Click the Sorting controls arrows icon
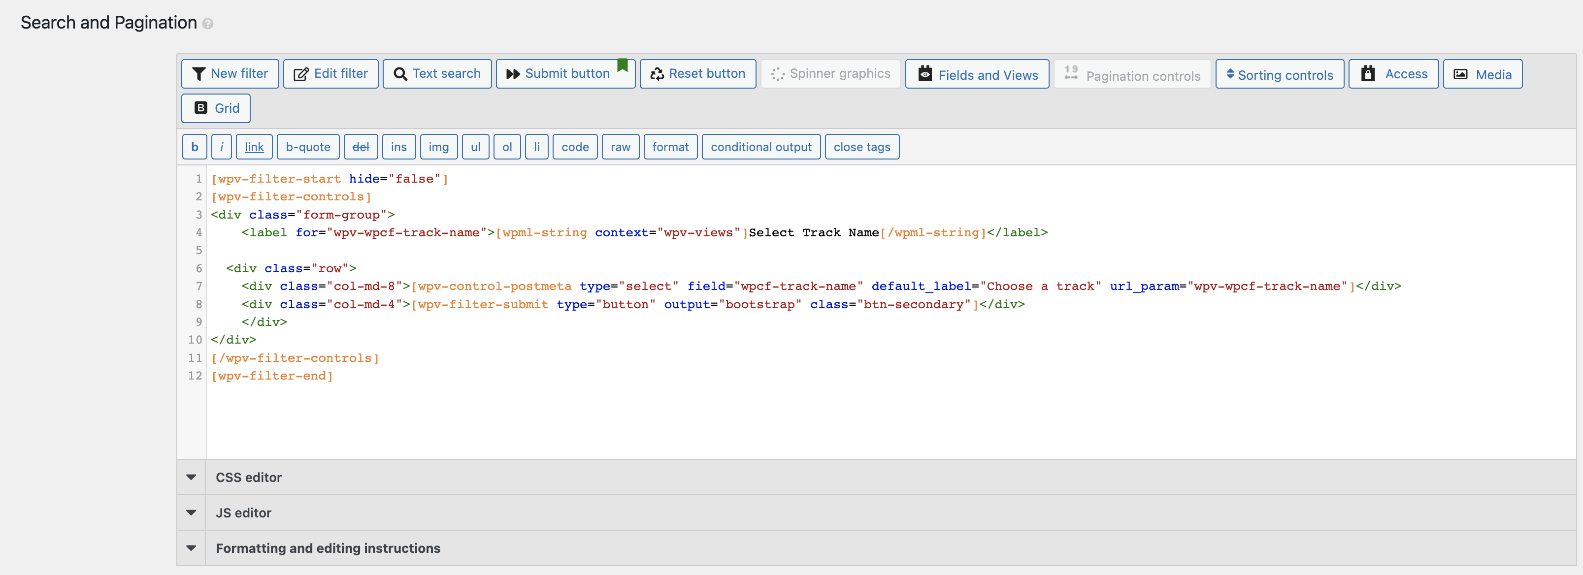The width and height of the screenshot is (1583, 575). click(1230, 74)
